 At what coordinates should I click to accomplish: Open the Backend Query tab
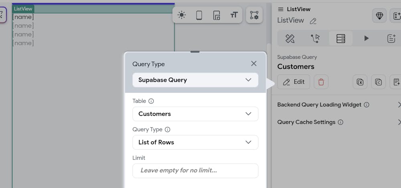pos(340,38)
